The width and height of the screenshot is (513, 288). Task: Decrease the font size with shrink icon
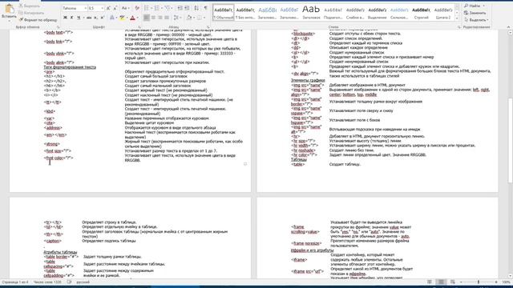(x=115, y=8)
